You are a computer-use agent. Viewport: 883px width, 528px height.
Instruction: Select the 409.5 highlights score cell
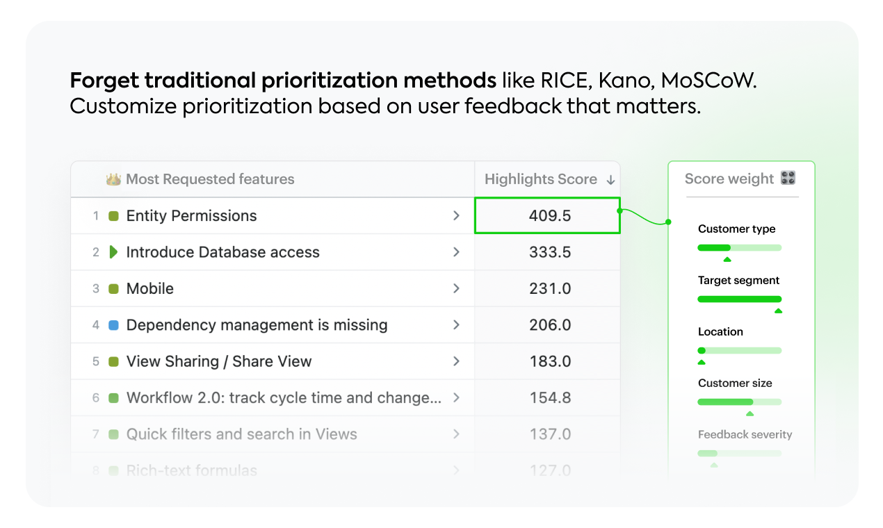pos(547,215)
